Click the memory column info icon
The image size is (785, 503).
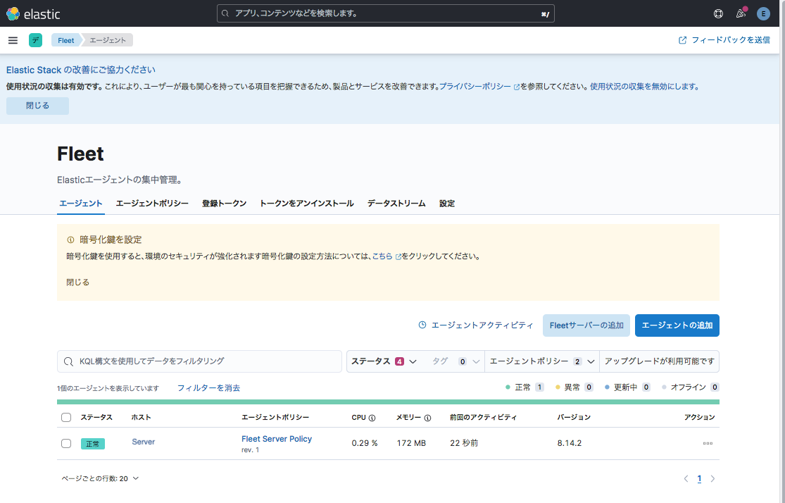click(x=427, y=418)
